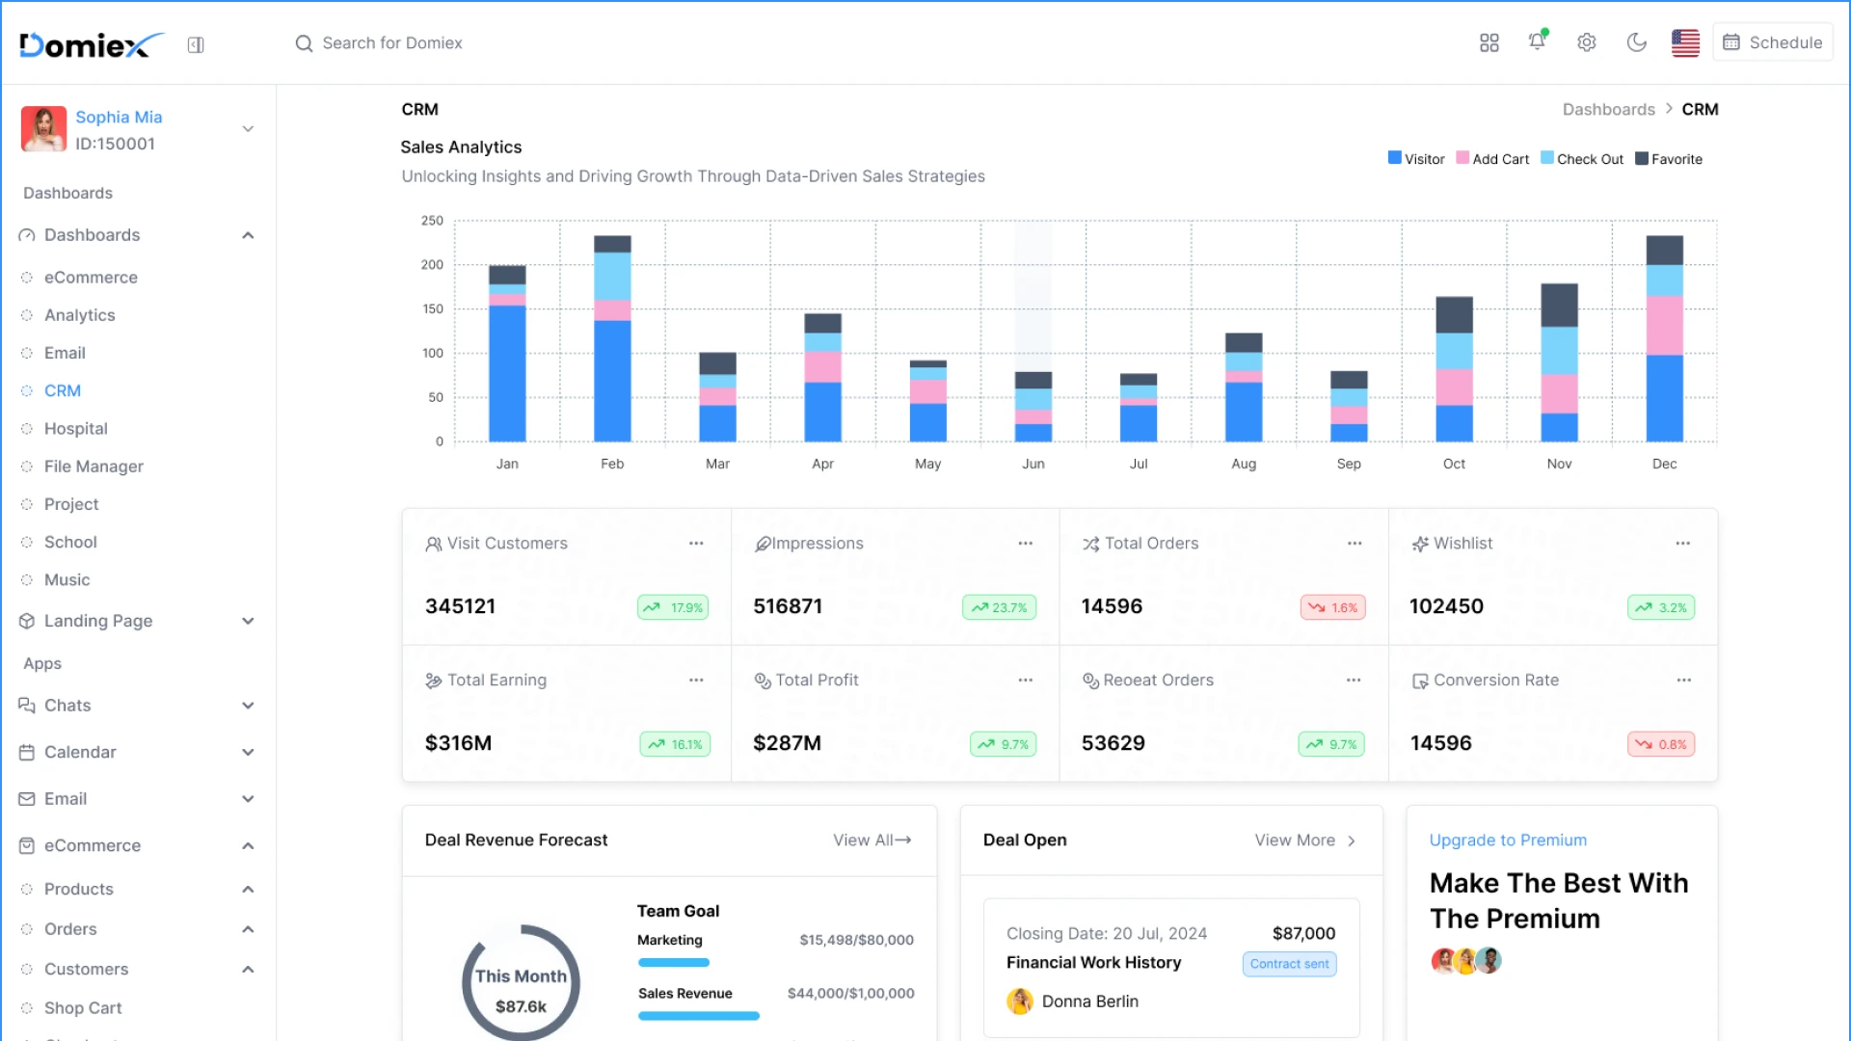This screenshot has height=1041, width=1851.
Task: Select the CRM dashboard item
Action: click(x=63, y=390)
